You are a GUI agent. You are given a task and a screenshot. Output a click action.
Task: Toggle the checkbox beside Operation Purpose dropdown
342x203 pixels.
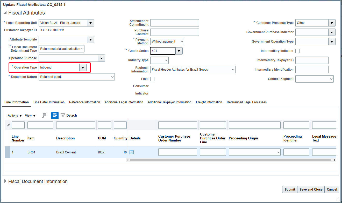coord(101,58)
